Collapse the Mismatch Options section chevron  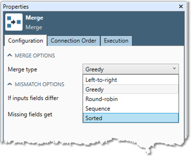point(10,84)
